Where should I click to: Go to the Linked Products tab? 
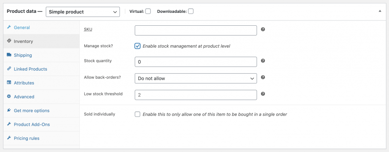(41, 69)
